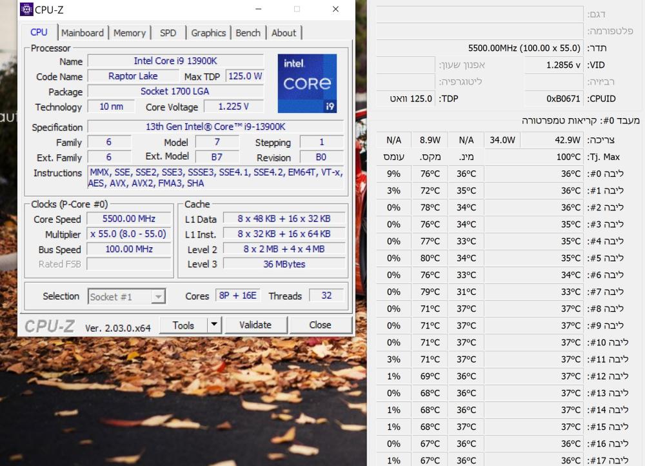645x466 pixels.
Task: Go to the Graphics tab
Action: (x=208, y=33)
